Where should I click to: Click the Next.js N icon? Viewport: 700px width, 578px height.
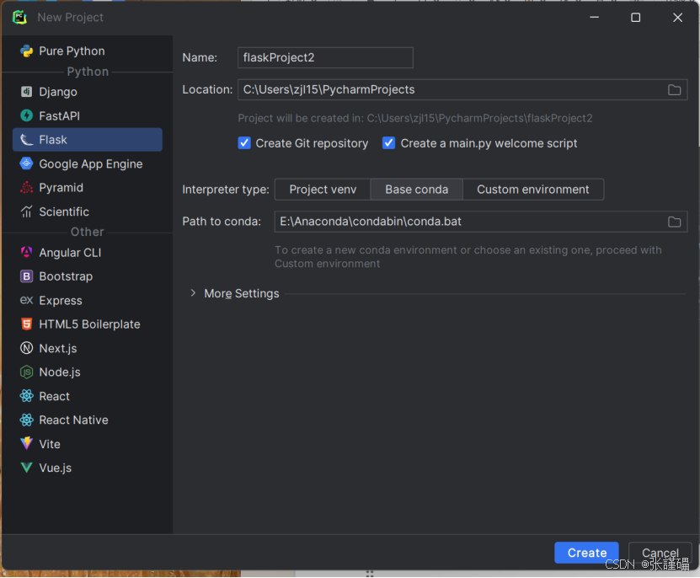[26, 348]
